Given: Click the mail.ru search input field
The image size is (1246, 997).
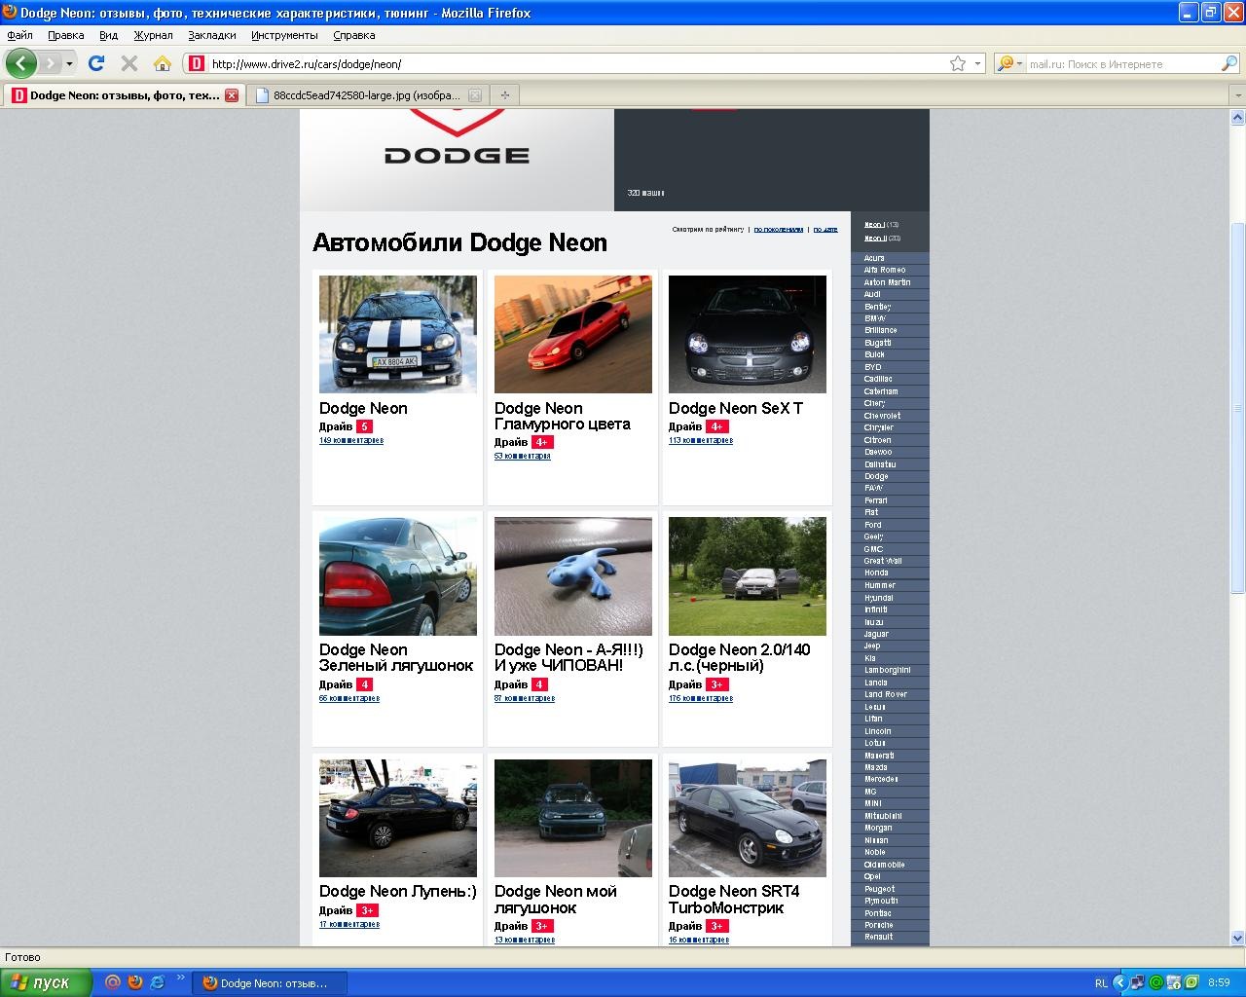Looking at the screenshot, I should coord(1122,64).
